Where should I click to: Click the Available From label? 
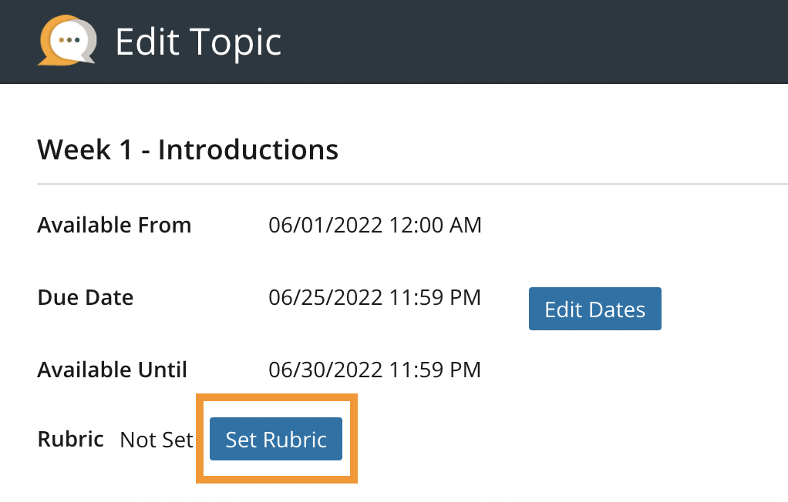pos(114,226)
